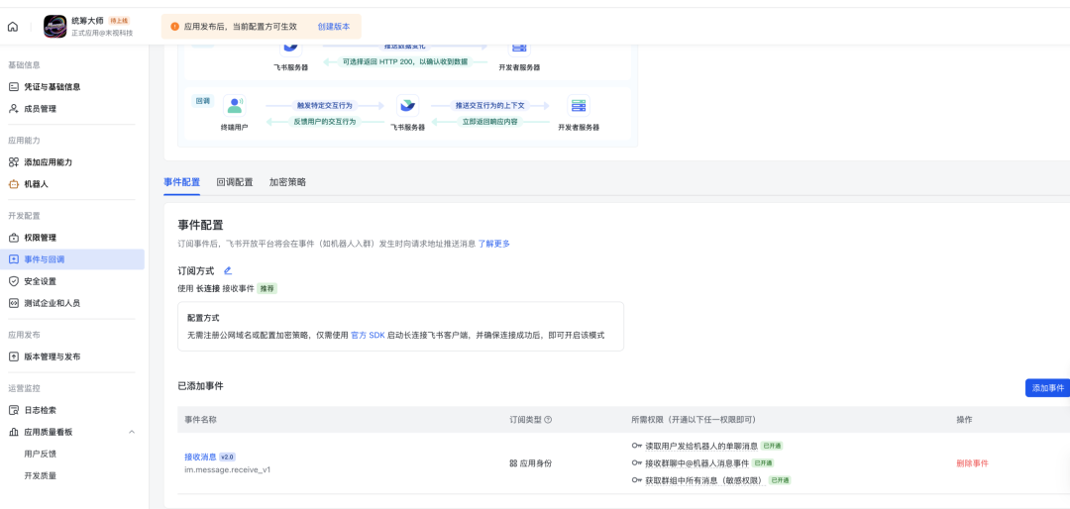The image size is (1070, 509).
Task: Click key icon beside 接收群聊中@机器人消息事件
Action: pos(637,463)
